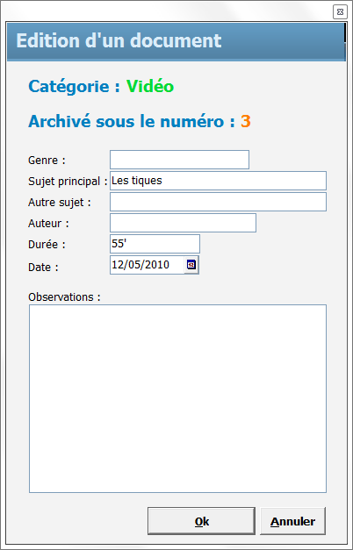Screen dimensions: 353x550
Task: Click the Durée field showing 55'
Action: click(155, 244)
